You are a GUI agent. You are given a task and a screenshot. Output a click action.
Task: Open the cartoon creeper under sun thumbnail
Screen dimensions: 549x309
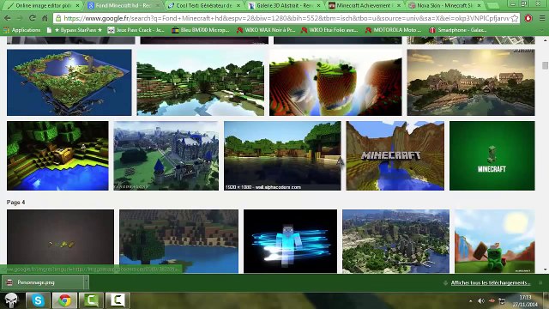(x=495, y=241)
